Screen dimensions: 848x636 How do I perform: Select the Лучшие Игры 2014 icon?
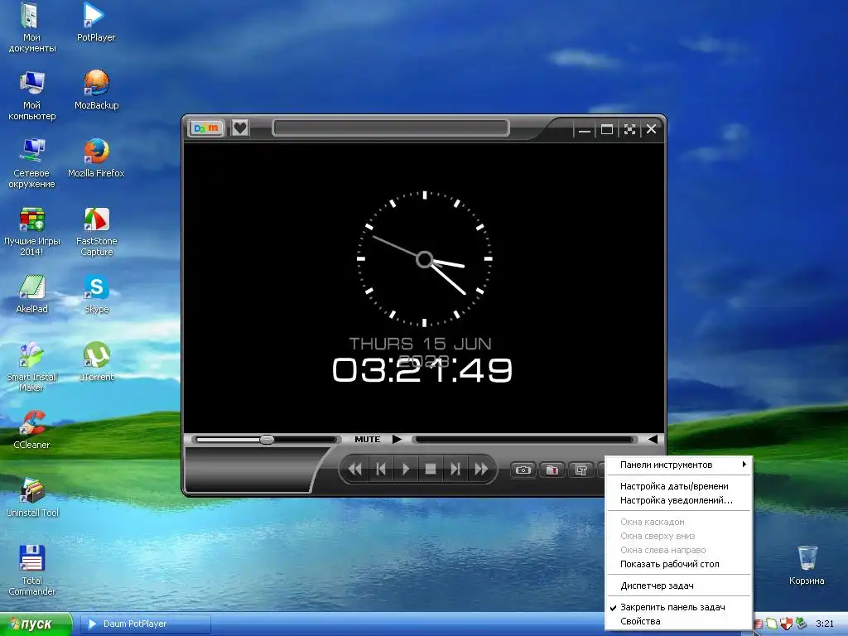click(31, 231)
